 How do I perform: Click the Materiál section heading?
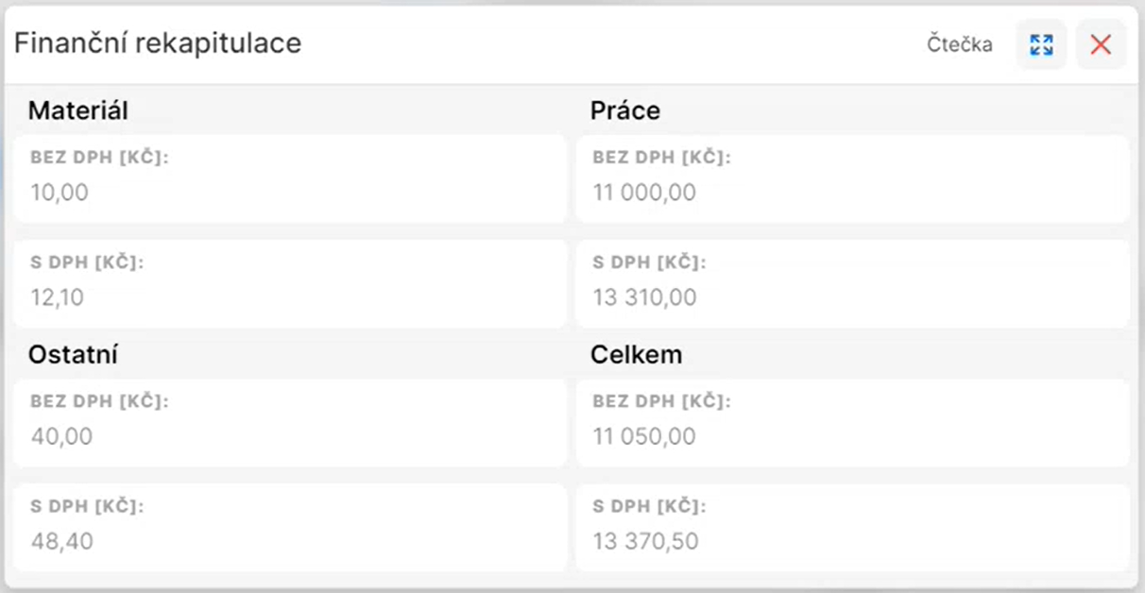[77, 110]
